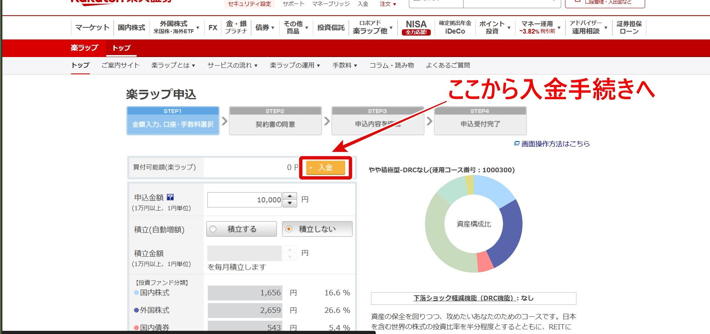
Task: Select the 積立しない radio option
Action: coord(317,229)
